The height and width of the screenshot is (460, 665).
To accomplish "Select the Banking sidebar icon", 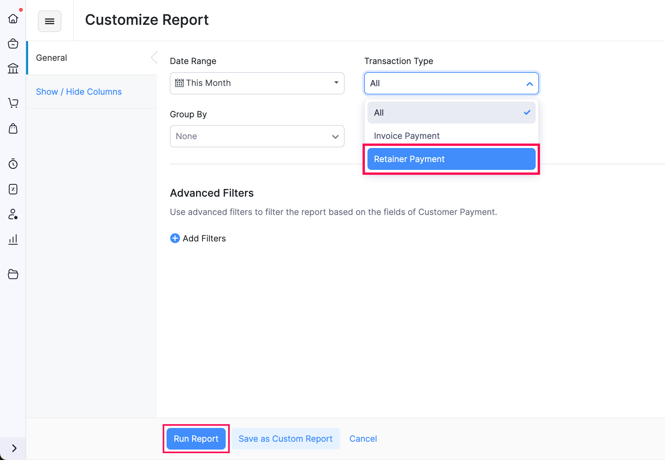I will pos(13,69).
